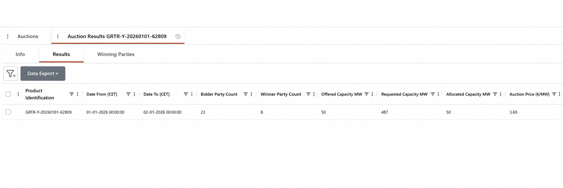Filter the Winner Party Count column
The image size is (563, 188).
coord(308,94)
